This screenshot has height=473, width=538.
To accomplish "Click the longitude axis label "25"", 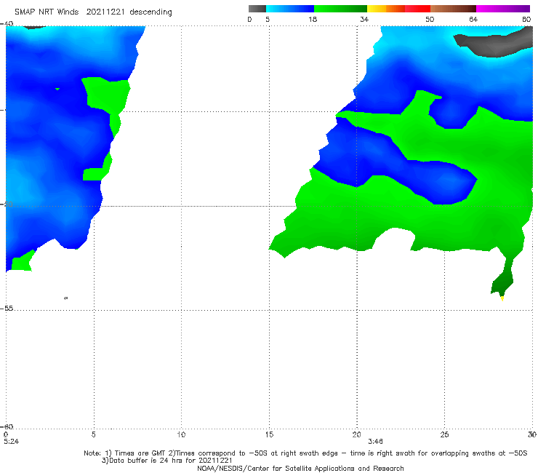I will tap(444, 434).
